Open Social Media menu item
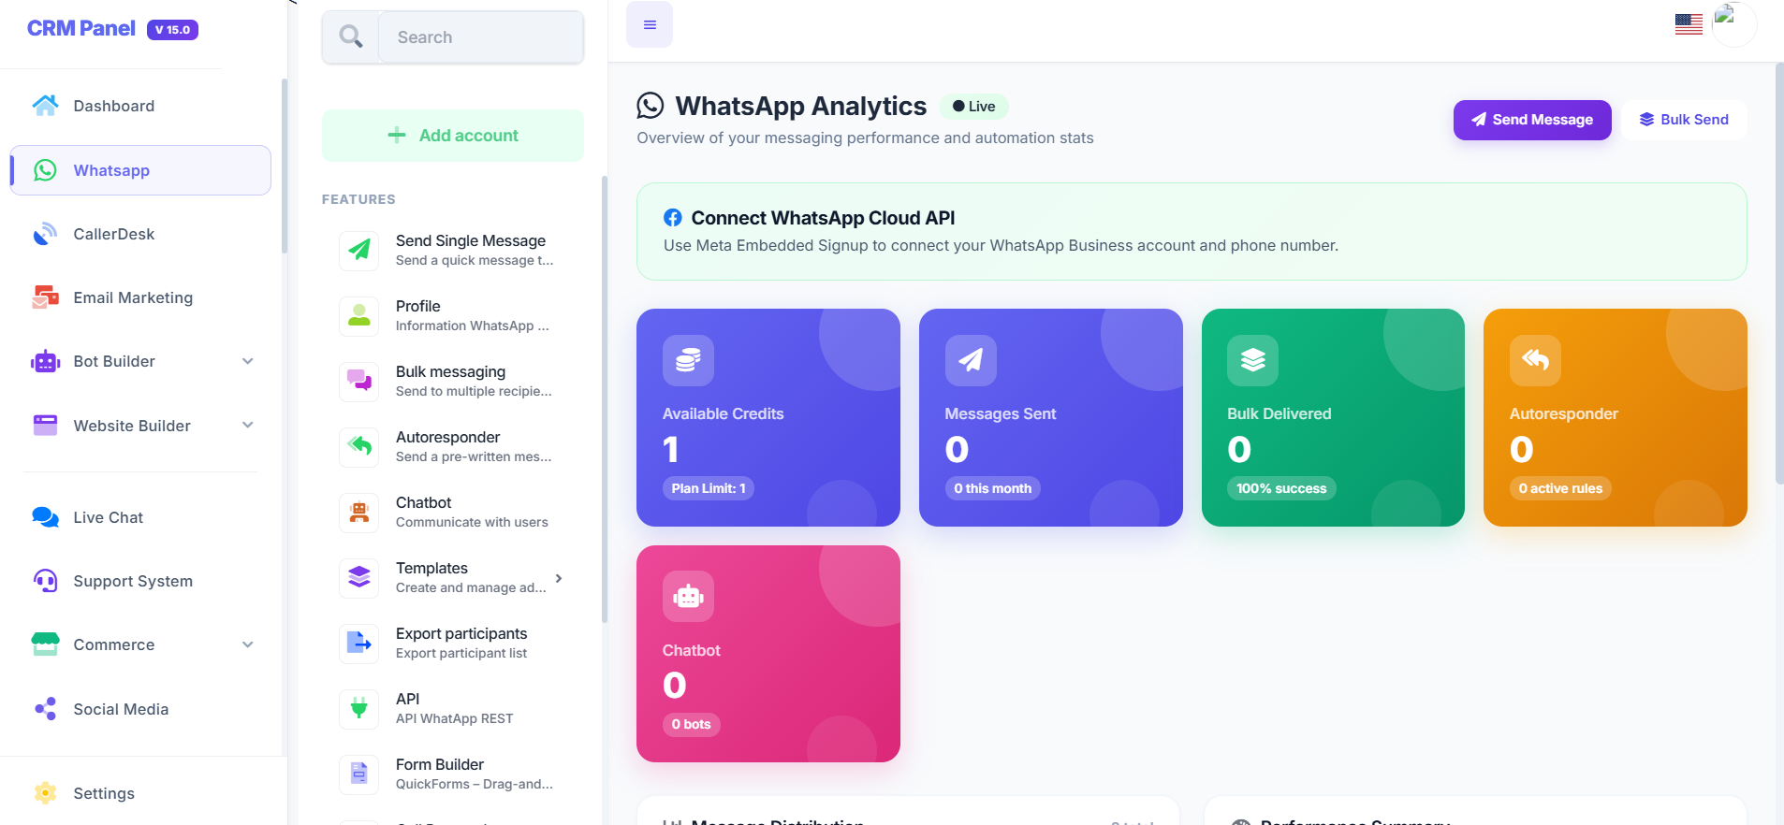The height and width of the screenshot is (825, 1784). (x=140, y=709)
